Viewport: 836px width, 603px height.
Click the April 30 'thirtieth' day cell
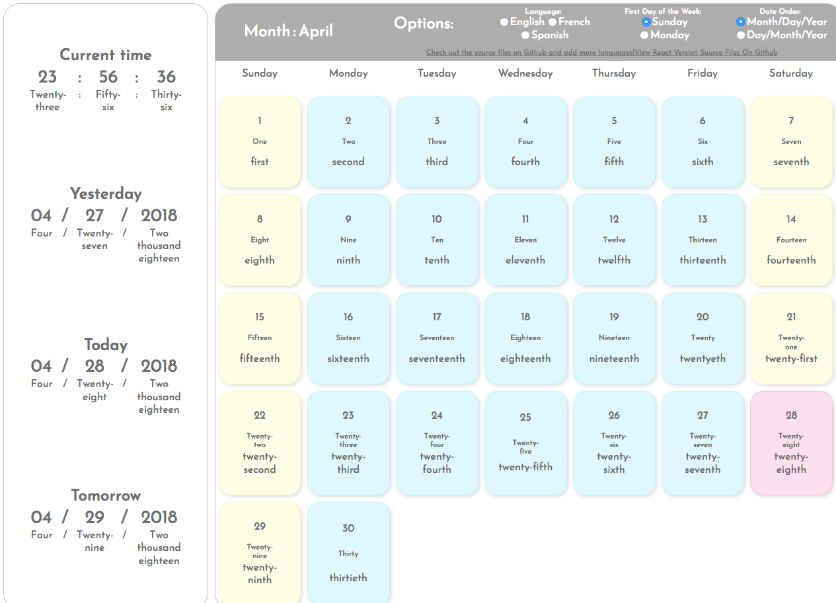click(x=348, y=553)
